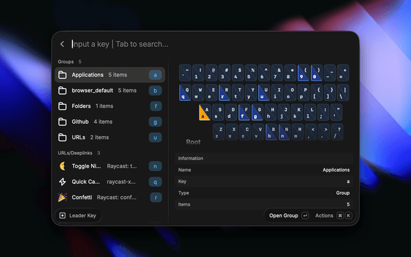This screenshot has height=257, width=411.
Task: Select the Quick Ca... lightning bolt icon
Action: [62, 182]
